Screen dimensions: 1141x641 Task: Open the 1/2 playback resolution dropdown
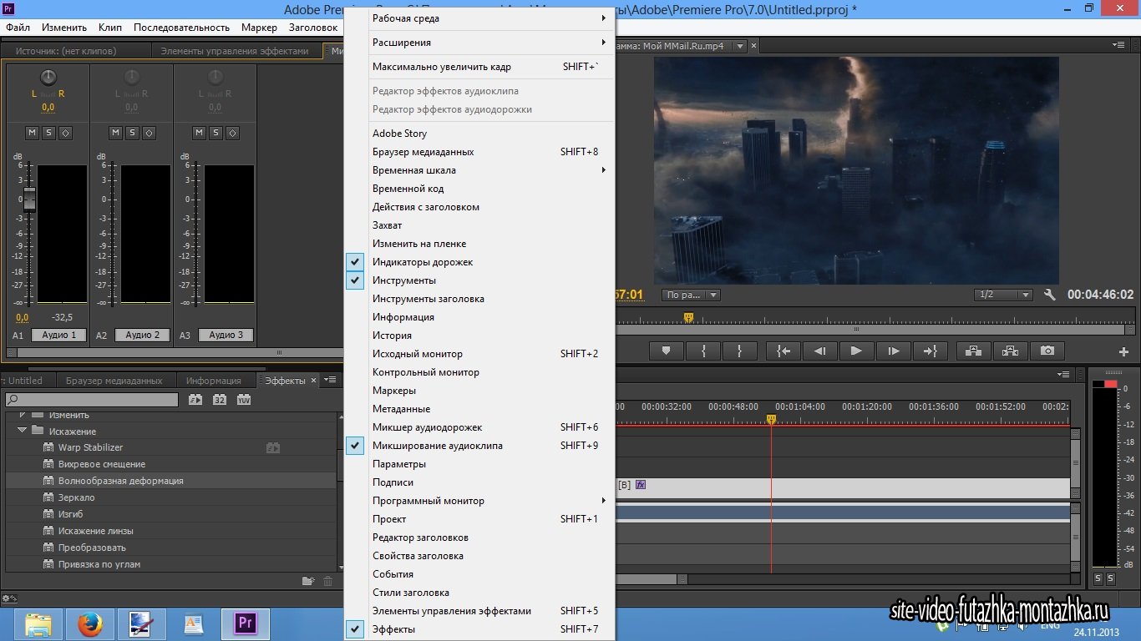[1005, 295]
